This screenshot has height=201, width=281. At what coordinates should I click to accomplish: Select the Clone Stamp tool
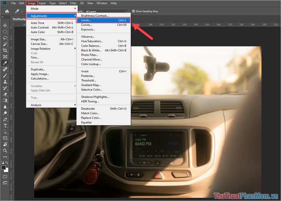(5, 82)
